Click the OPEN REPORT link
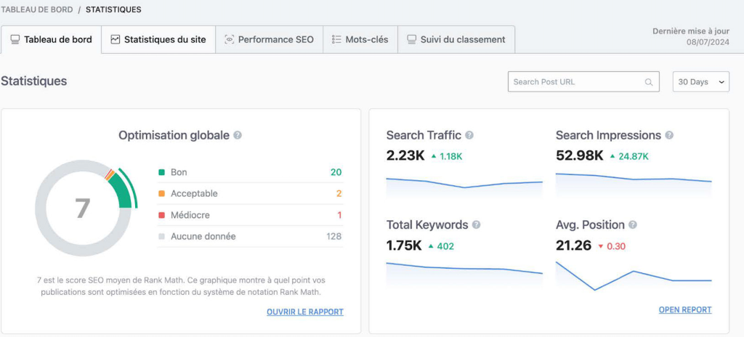Viewport: 744px width, 337px height. pos(684,309)
